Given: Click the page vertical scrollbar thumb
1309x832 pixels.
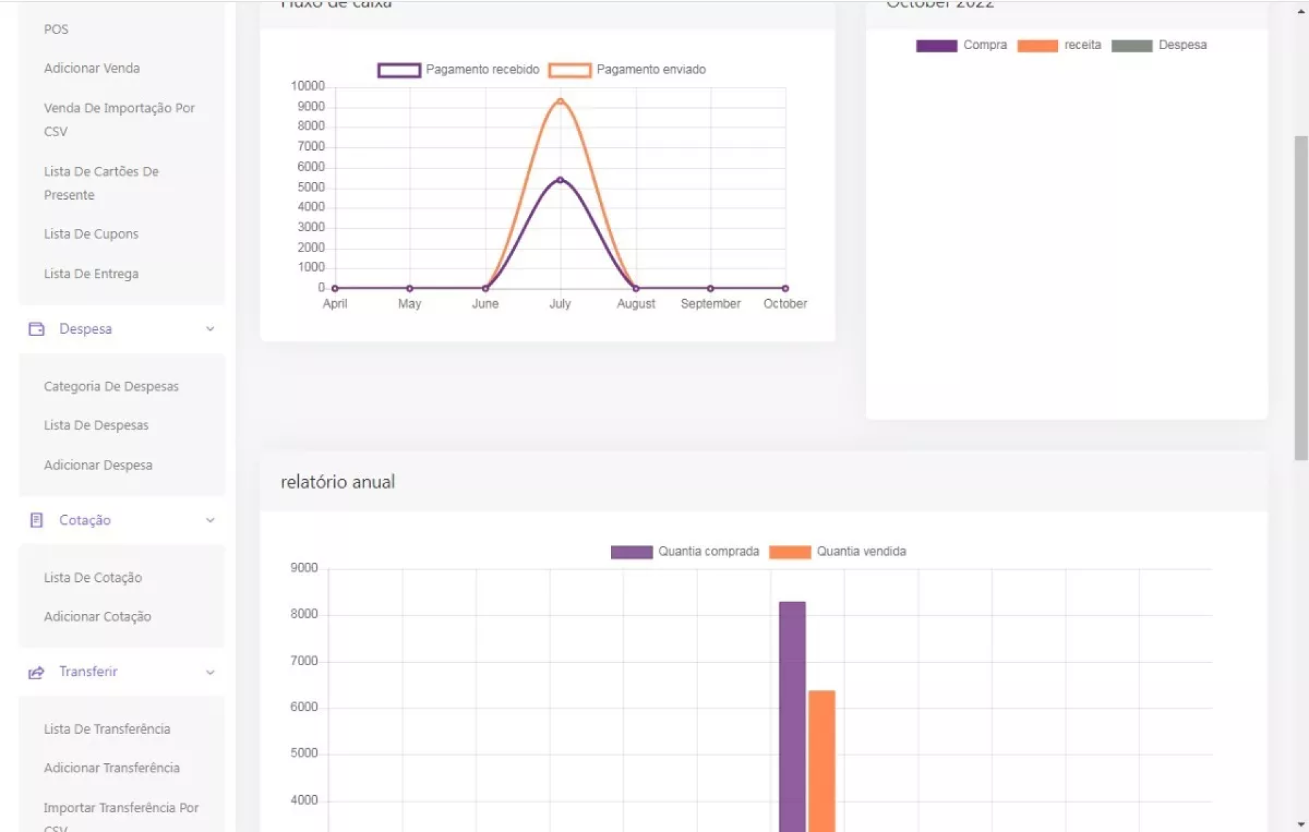Looking at the screenshot, I should (1301, 298).
